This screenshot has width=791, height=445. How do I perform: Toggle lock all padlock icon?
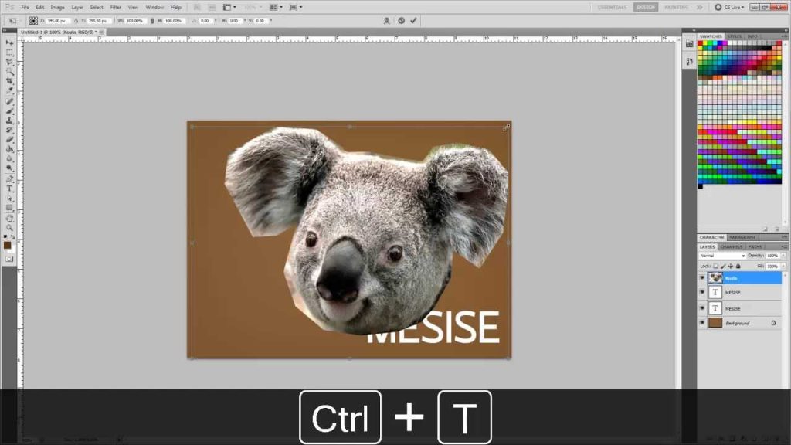point(738,266)
